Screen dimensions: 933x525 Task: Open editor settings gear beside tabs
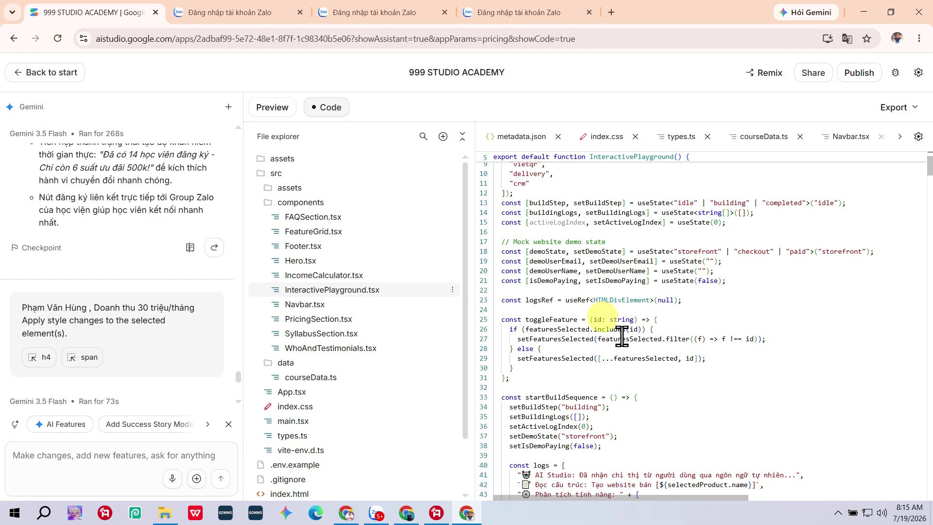click(x=918, y=137)
